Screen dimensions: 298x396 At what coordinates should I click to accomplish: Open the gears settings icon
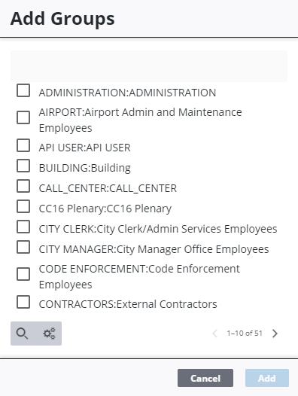pos(49,334)
